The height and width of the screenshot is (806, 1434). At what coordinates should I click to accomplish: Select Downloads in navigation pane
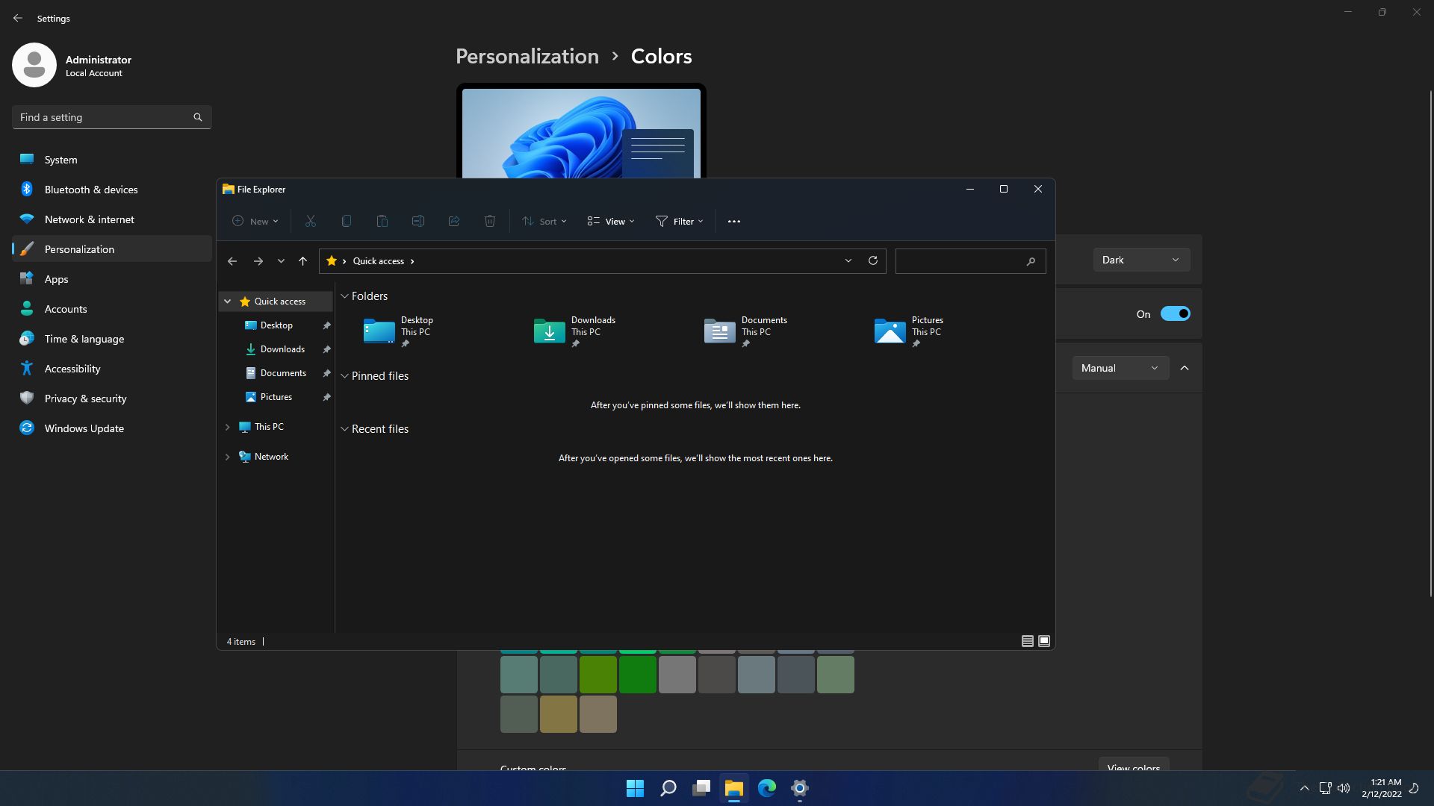tap(276, 349)
